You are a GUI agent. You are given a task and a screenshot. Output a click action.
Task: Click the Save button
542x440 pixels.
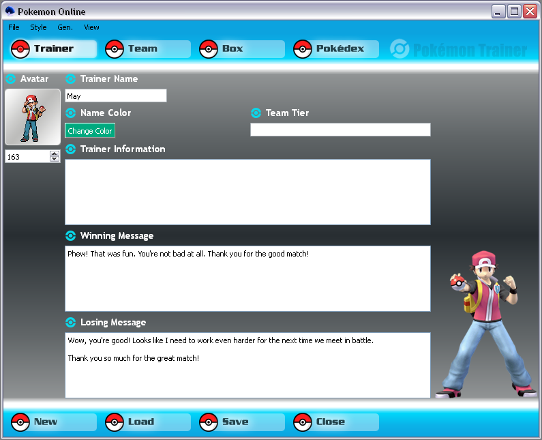pos(241,422)
